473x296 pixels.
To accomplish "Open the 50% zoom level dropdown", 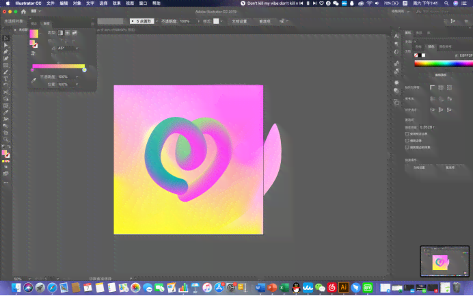I will point(29,279).
